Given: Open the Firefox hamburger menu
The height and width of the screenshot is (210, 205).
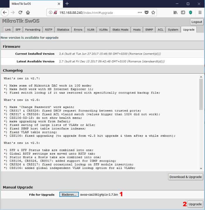Looking at the screenshot, I should pos(200,13).
